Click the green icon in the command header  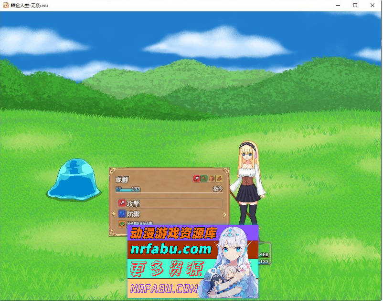[204, 179]
